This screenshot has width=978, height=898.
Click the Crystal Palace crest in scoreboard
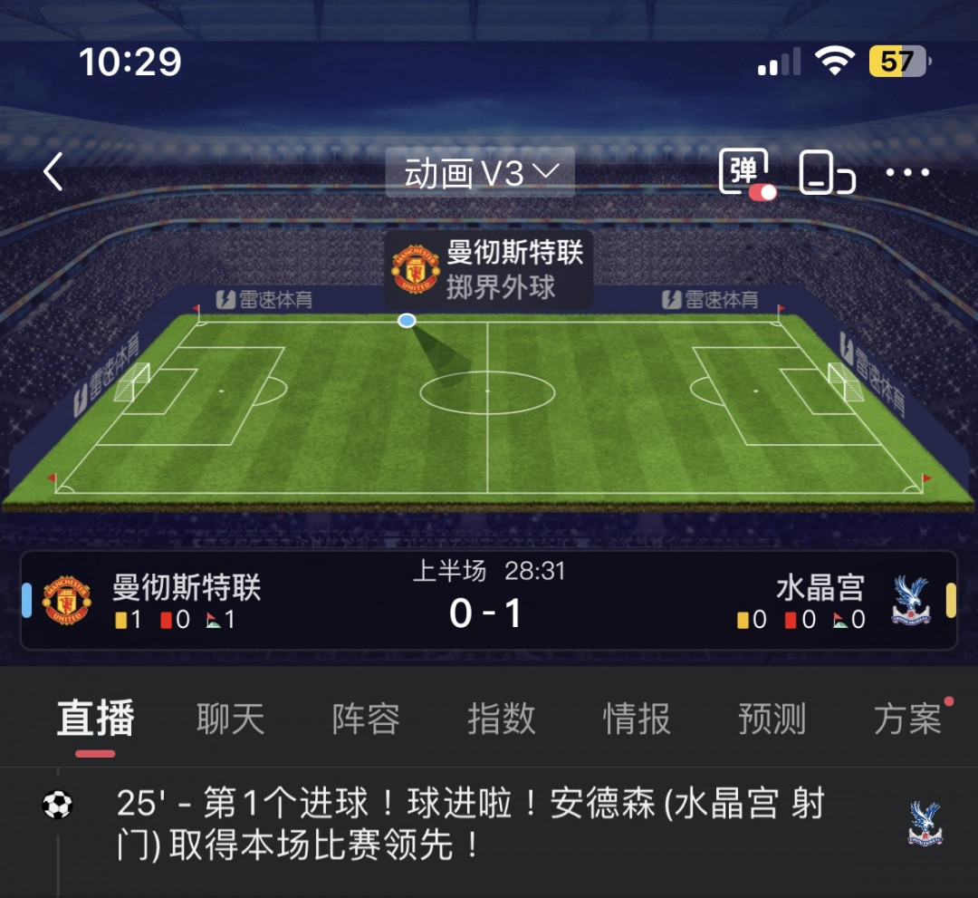911,601
